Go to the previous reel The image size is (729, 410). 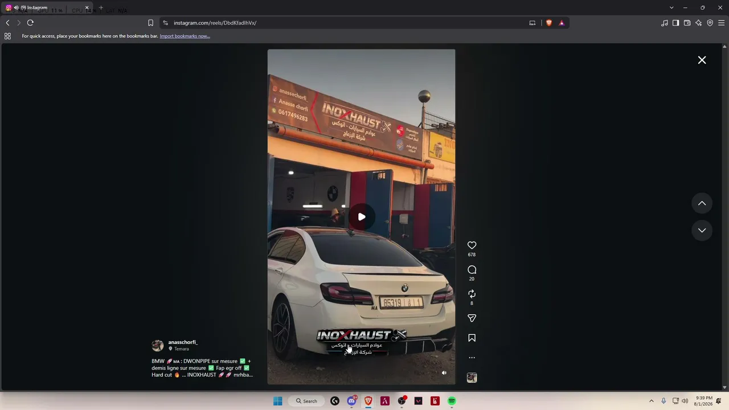[702, 203]
